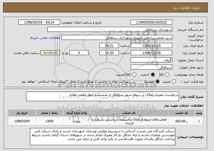Click the تعداد / مقدار column header

click(49, 113)
